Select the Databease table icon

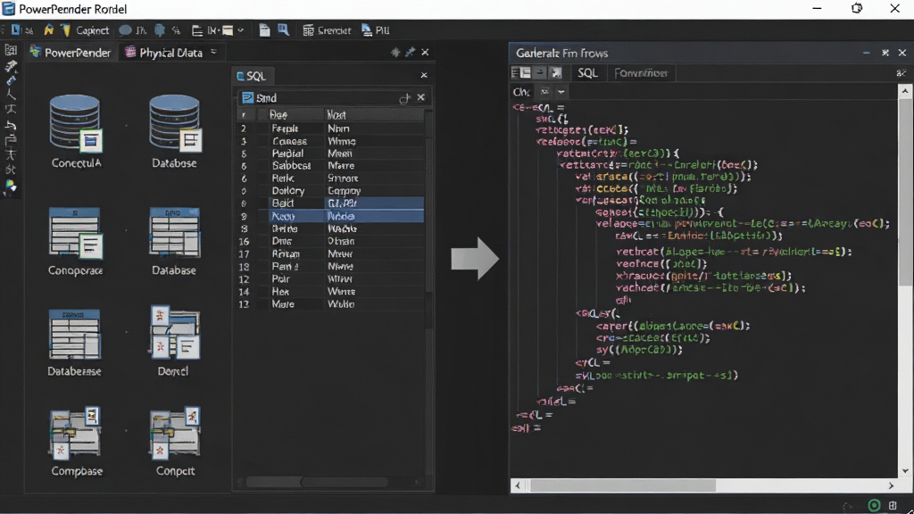point(75,334)
